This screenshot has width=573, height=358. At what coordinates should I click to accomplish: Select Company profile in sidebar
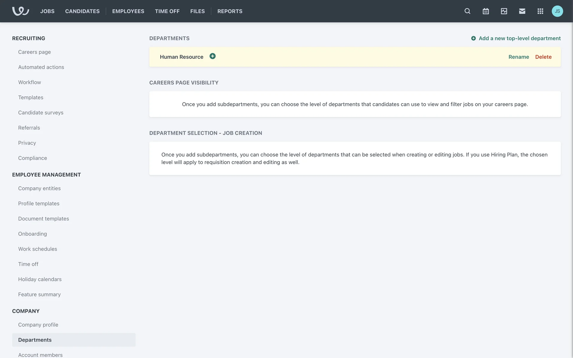38,325
